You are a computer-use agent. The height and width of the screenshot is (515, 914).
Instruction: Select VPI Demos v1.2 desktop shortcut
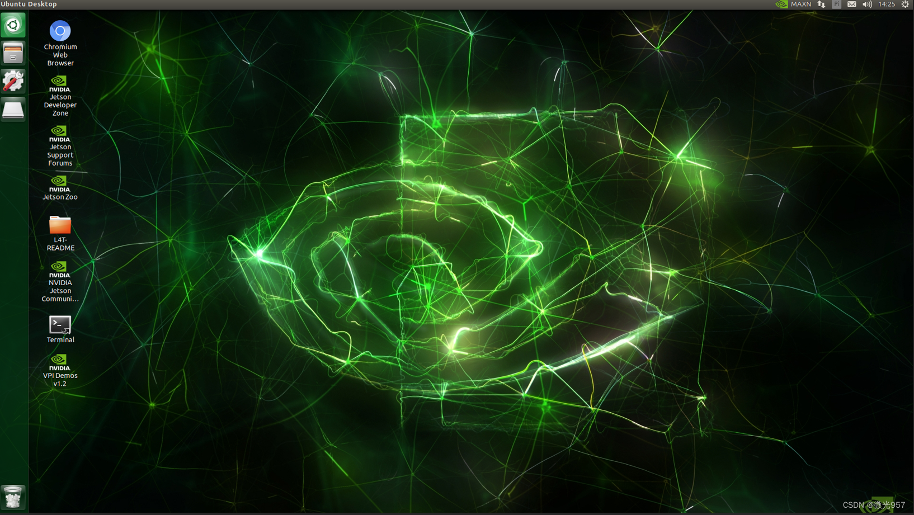(x=60, y=370)
